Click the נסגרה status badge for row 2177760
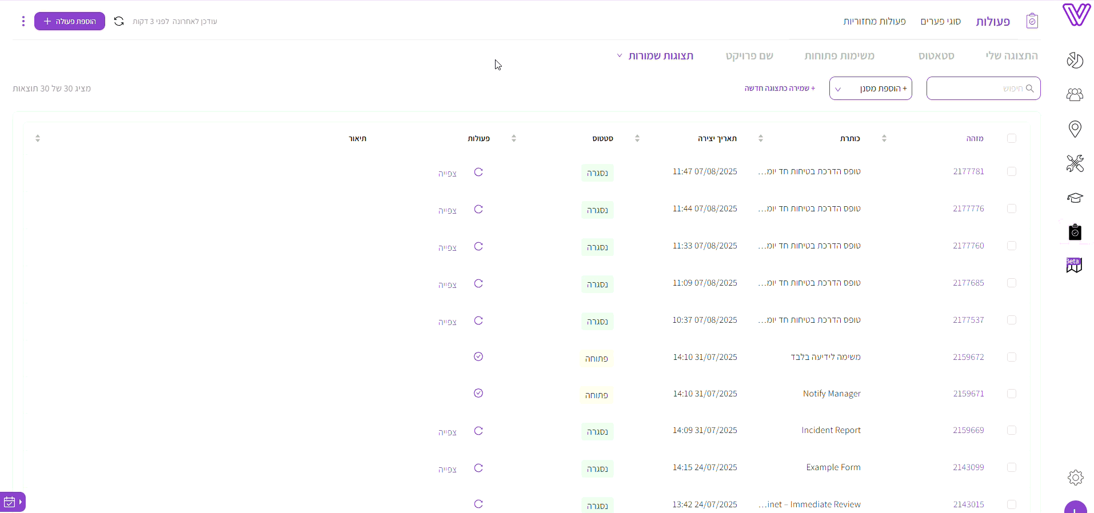The image size is (1094, 513). pos(597,247)
